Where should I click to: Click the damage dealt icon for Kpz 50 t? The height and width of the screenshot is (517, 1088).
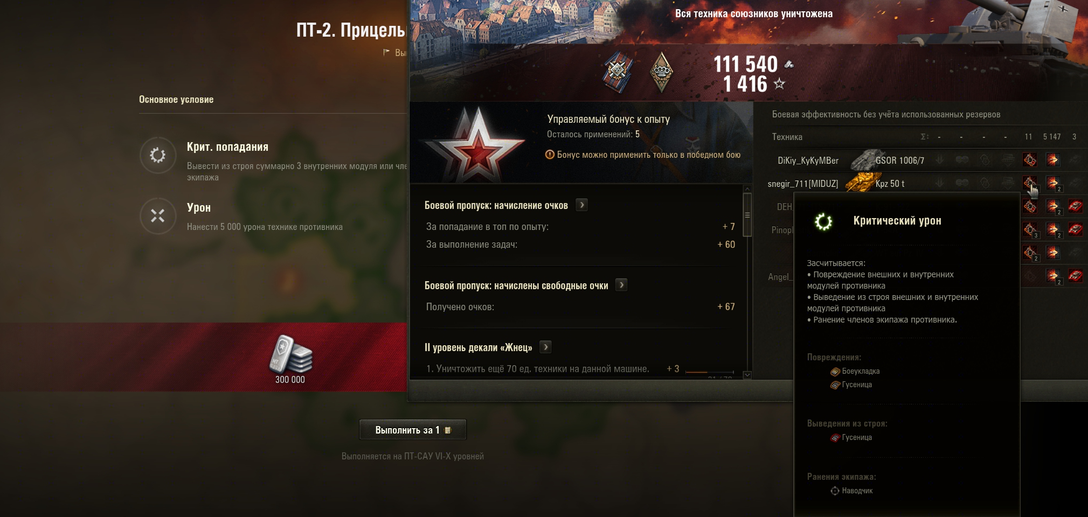pos(1052,184)
